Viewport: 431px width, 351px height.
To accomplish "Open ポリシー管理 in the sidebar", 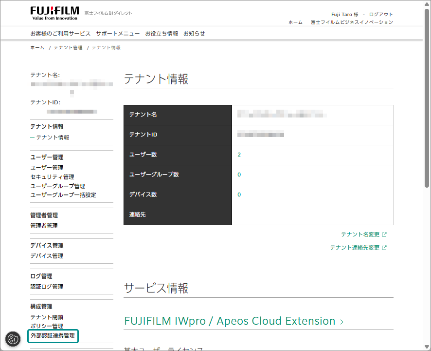I will click(x=47, y=326).
